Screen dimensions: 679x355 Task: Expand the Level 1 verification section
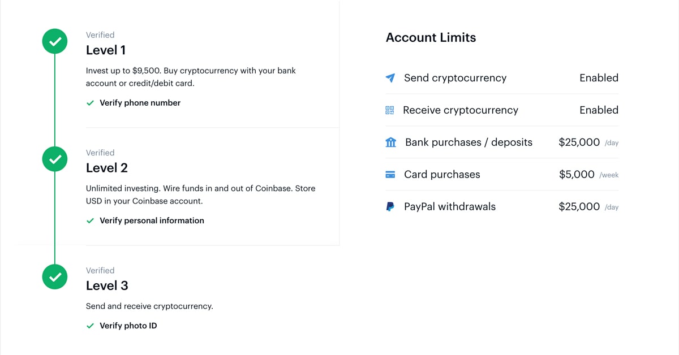(x=106, y=50)
